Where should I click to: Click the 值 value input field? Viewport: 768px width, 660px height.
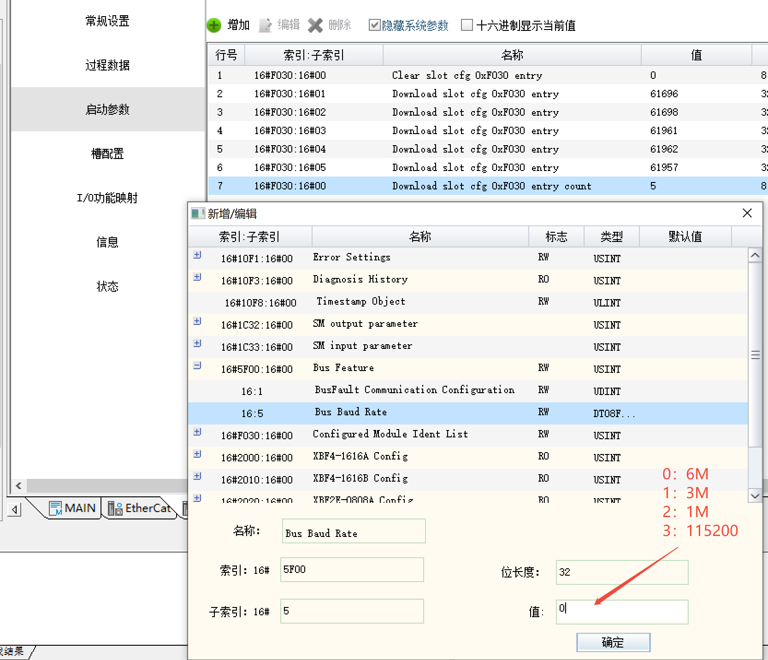click(x=622, y=612)
